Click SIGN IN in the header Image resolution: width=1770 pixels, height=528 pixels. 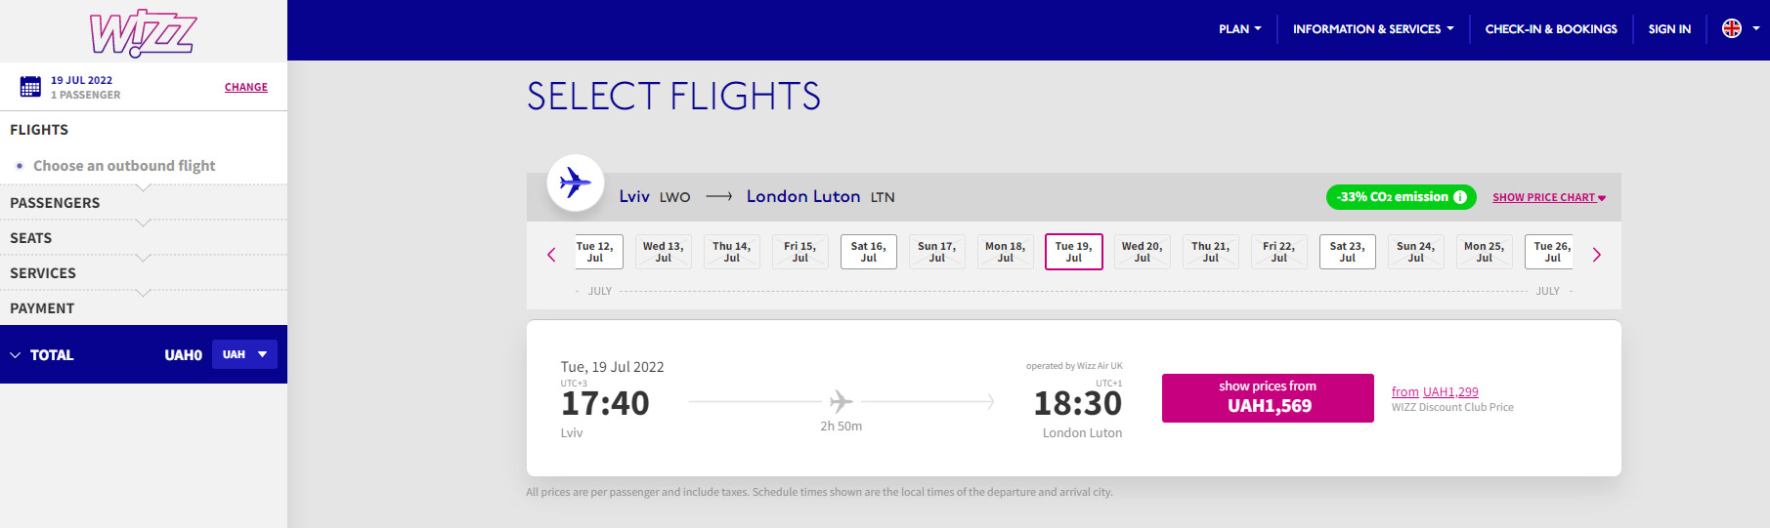(x=1669, y=29)
